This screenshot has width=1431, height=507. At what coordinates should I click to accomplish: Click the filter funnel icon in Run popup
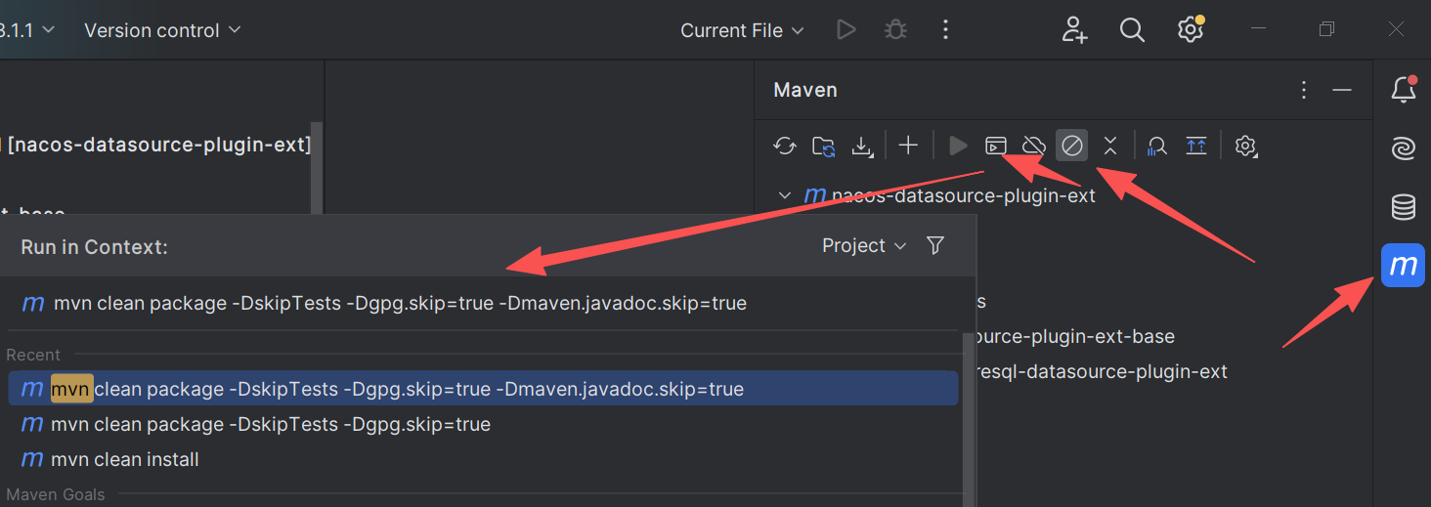pyautogui.click(x=935, y=246)
